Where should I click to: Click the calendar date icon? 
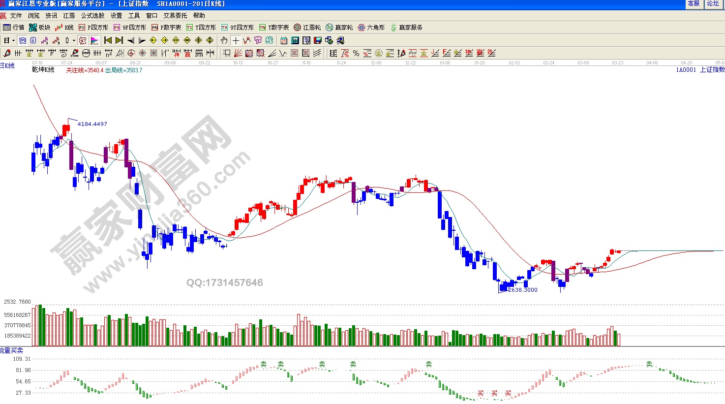[284, 40]
